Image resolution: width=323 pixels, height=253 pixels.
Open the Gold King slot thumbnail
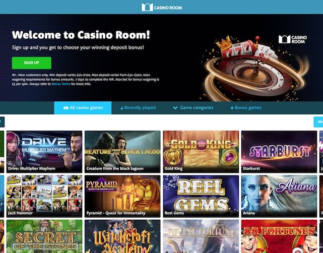coord(201,152)
